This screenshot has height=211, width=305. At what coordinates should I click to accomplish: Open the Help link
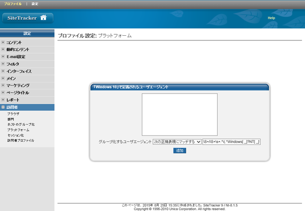pyautogui.click(x=271, y=18)
